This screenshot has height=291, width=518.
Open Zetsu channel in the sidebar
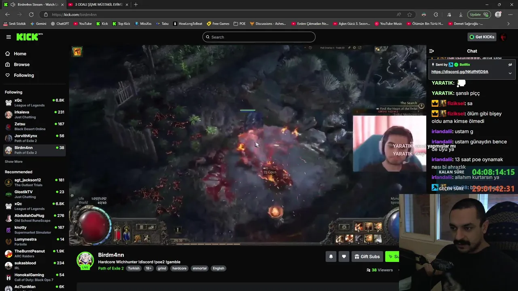pos(34,126)
